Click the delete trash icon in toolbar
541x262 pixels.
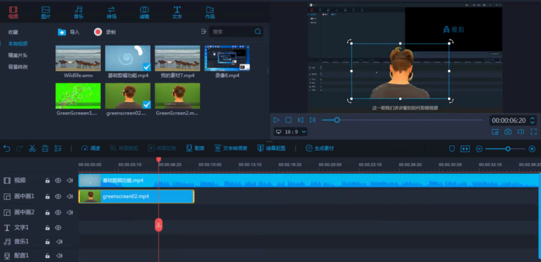(45, 148)
